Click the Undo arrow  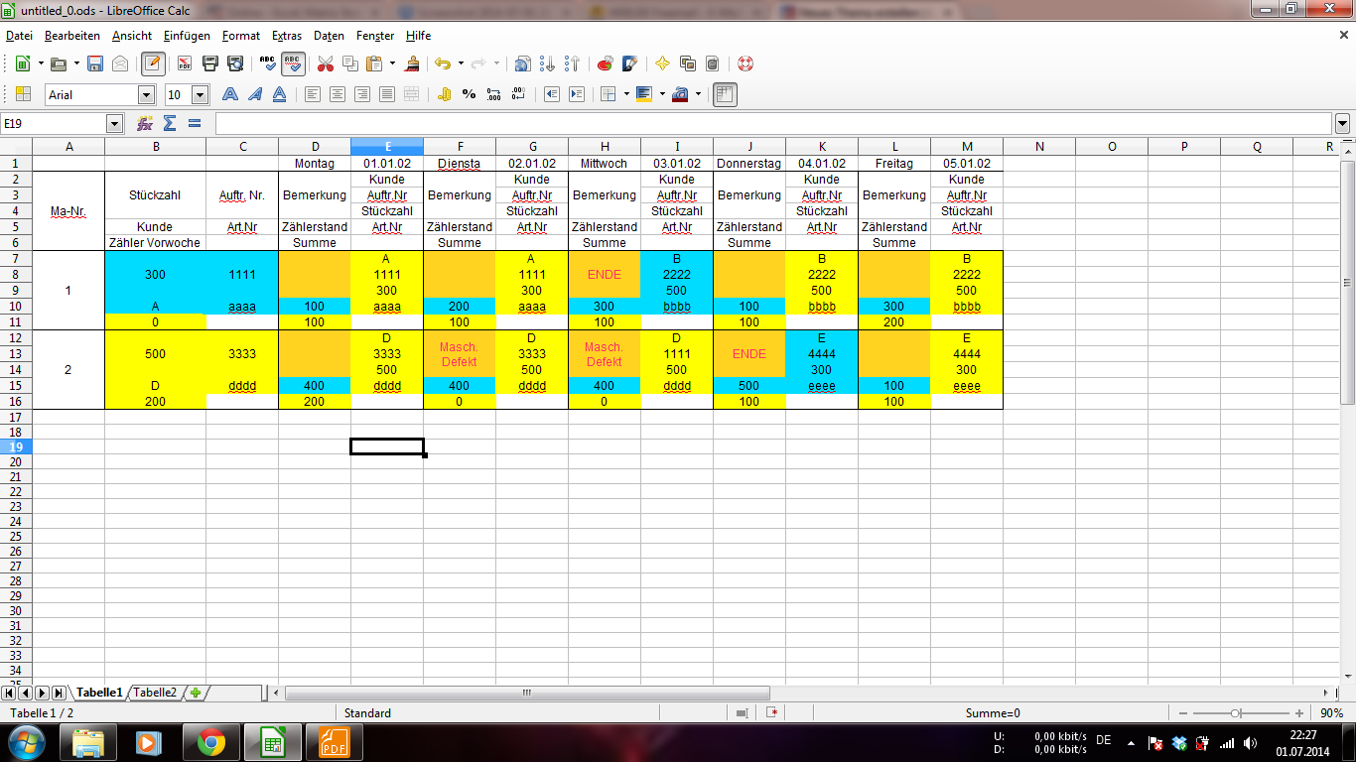(x=443, y=63)
